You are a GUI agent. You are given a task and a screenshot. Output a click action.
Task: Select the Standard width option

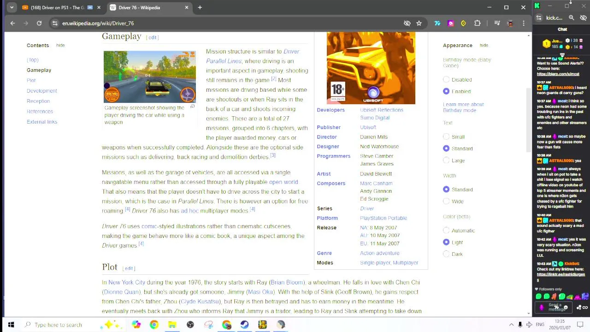point(446,189)
